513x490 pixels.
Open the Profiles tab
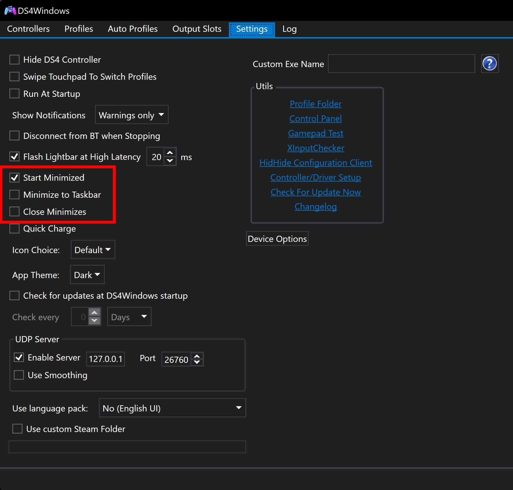point(79,29)
